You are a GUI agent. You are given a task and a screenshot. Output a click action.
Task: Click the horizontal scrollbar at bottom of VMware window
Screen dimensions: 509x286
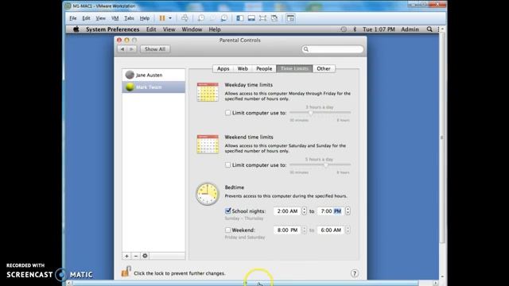coord(246,283)
